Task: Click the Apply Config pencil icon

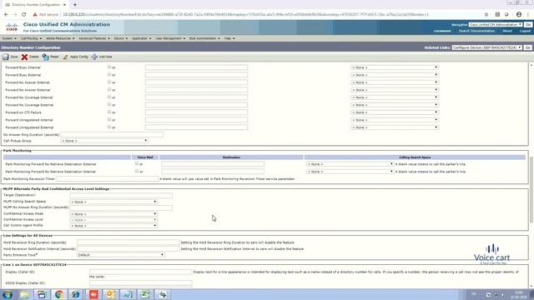Action: tap(65, 57)
